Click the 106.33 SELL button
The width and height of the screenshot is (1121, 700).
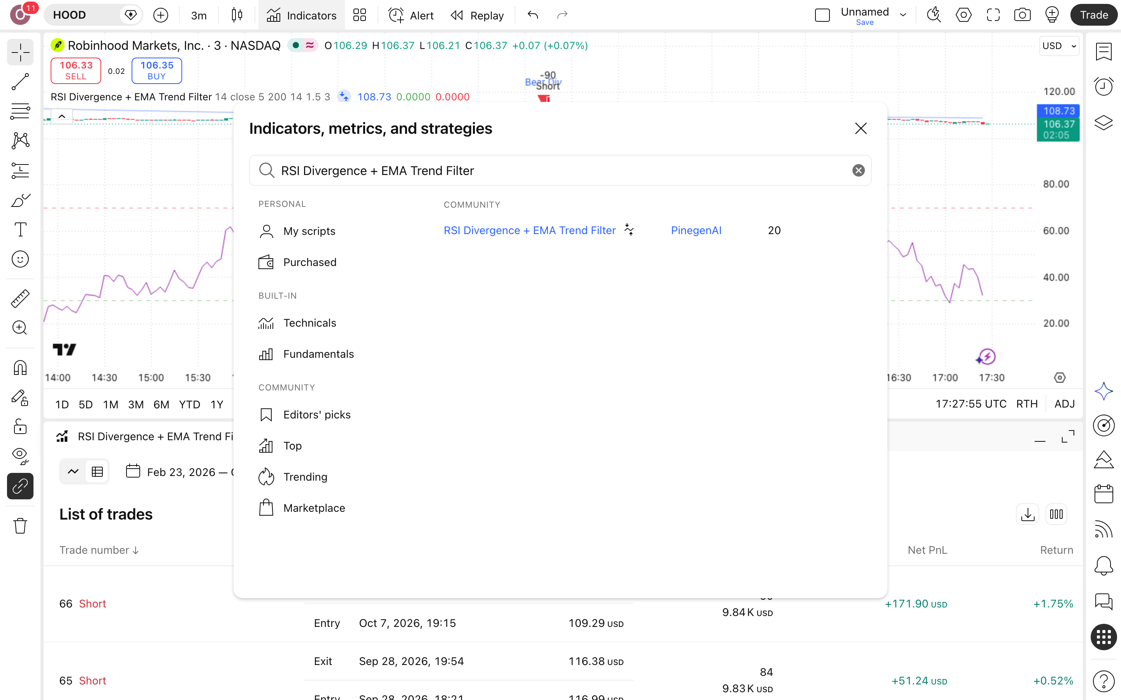click(x=76, y=71)
